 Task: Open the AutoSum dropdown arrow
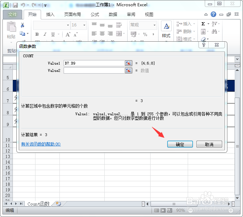pyautogui.click(x=208, y=24)
